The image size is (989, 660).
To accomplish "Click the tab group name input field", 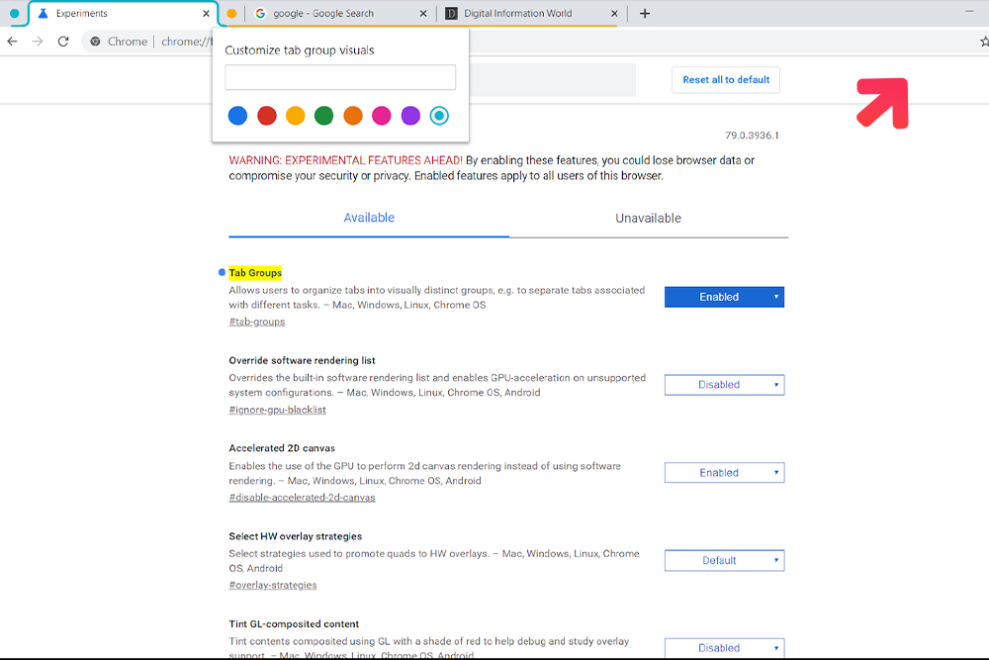I will coord(340,77).
